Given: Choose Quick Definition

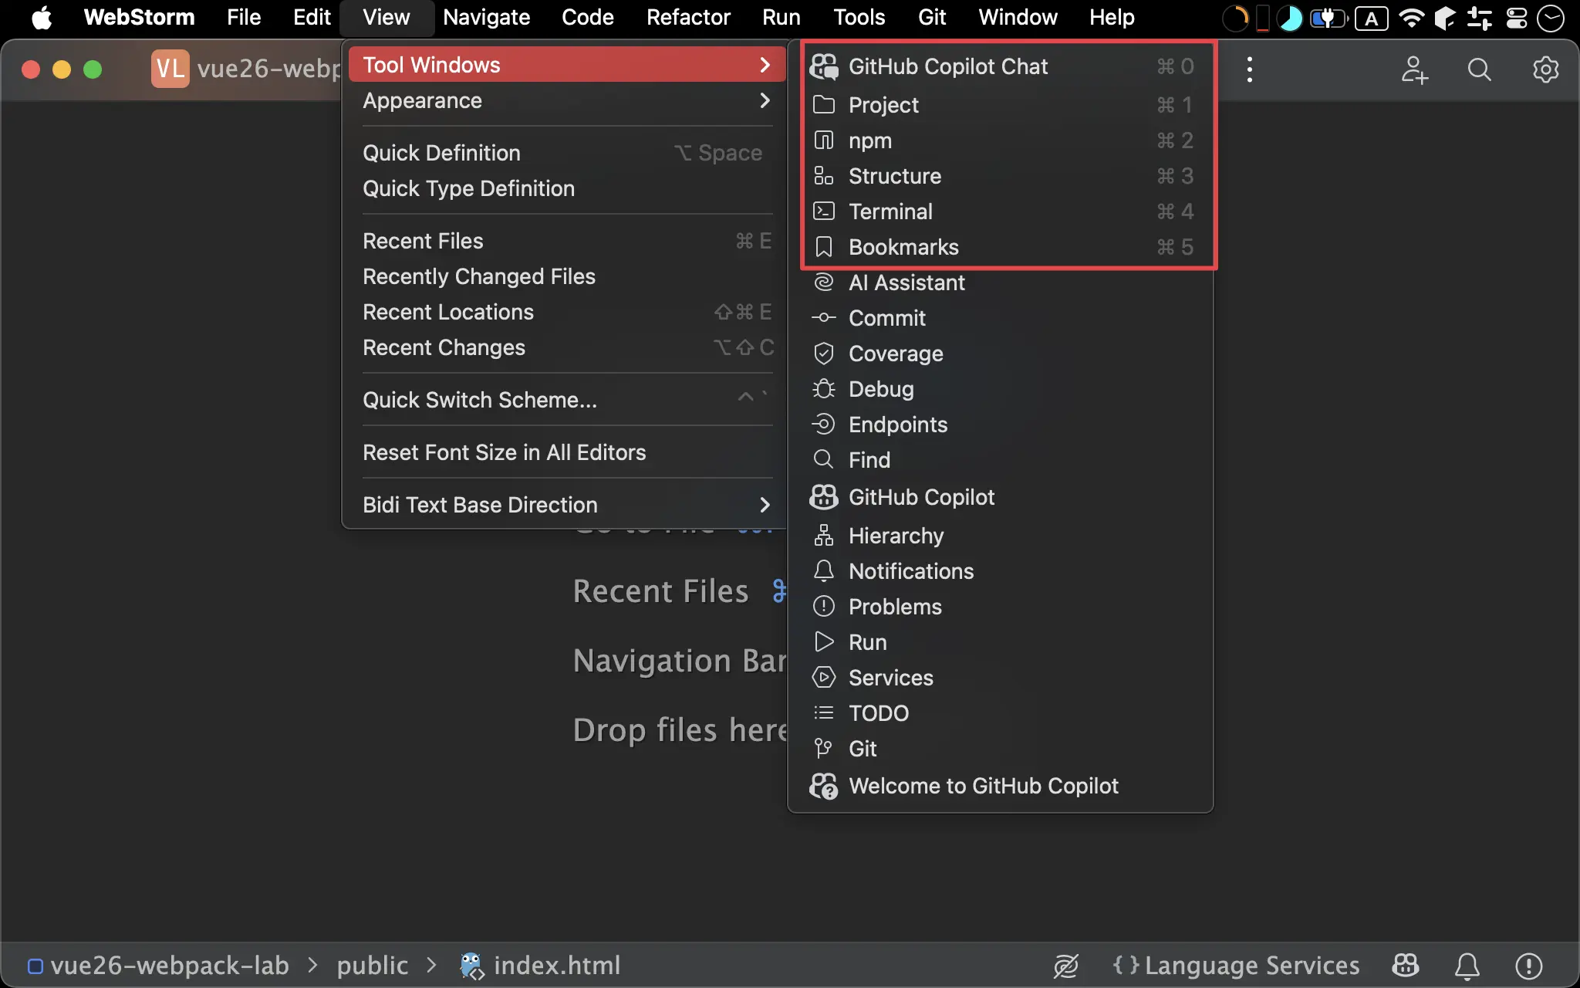Looking at the screenshot, I should pyautogui.click(x=567, y=153).
